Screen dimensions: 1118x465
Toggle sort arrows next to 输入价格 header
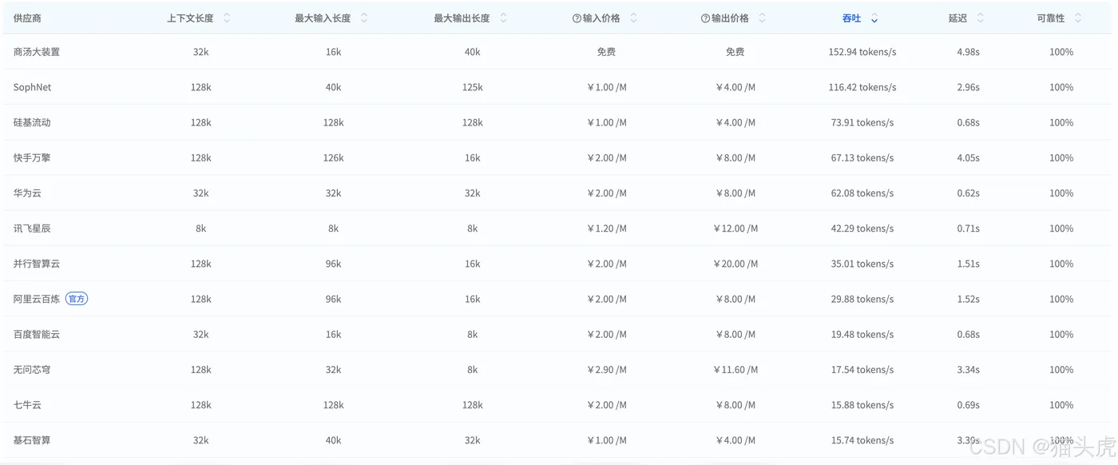[633, 18]
